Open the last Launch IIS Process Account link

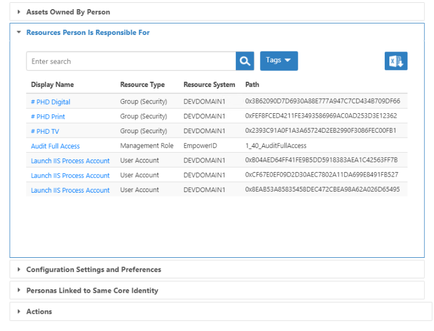(x=70, y=190)
